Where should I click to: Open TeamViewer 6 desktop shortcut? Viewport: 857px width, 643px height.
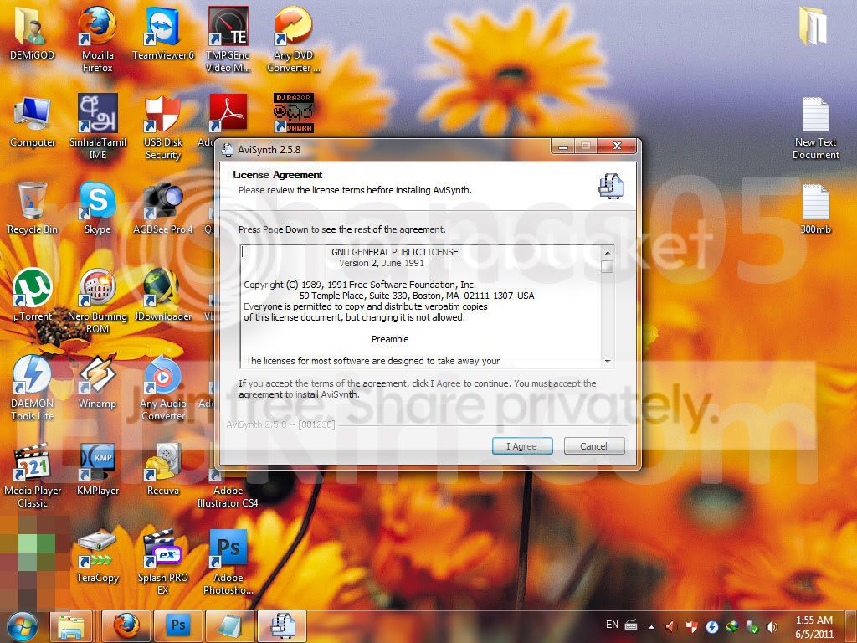[x=163, y=33]
